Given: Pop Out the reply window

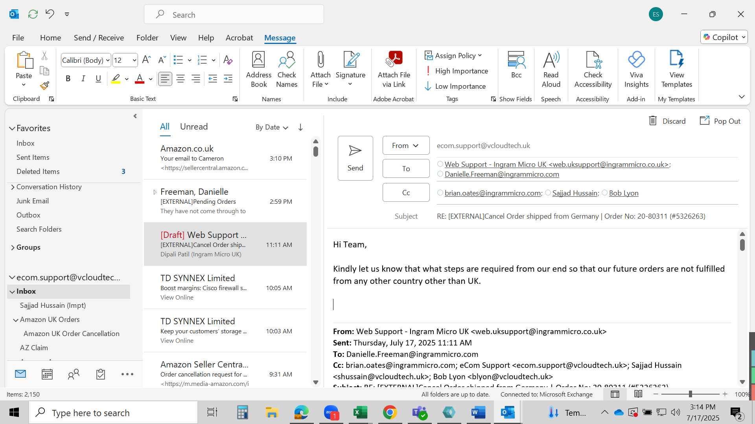Looking at the screenshot, I should pos(720,121).
